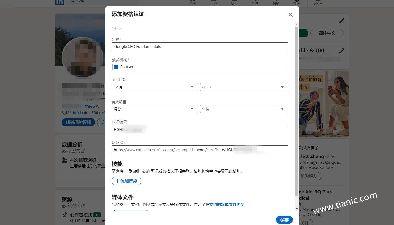This screenshot has width=394, height=225.
Task: Click the pencil edit icon above 简体中文
Action: tap(342, 21)
